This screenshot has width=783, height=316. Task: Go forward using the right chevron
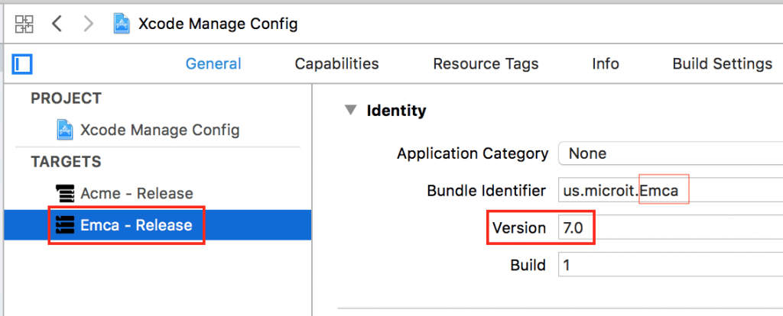(x=88, y=24)
